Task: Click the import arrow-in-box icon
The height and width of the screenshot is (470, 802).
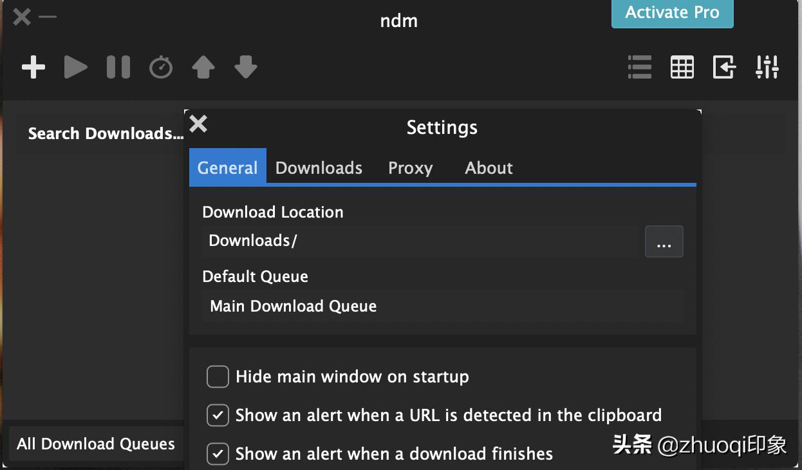Action: [x=724, y=67]
